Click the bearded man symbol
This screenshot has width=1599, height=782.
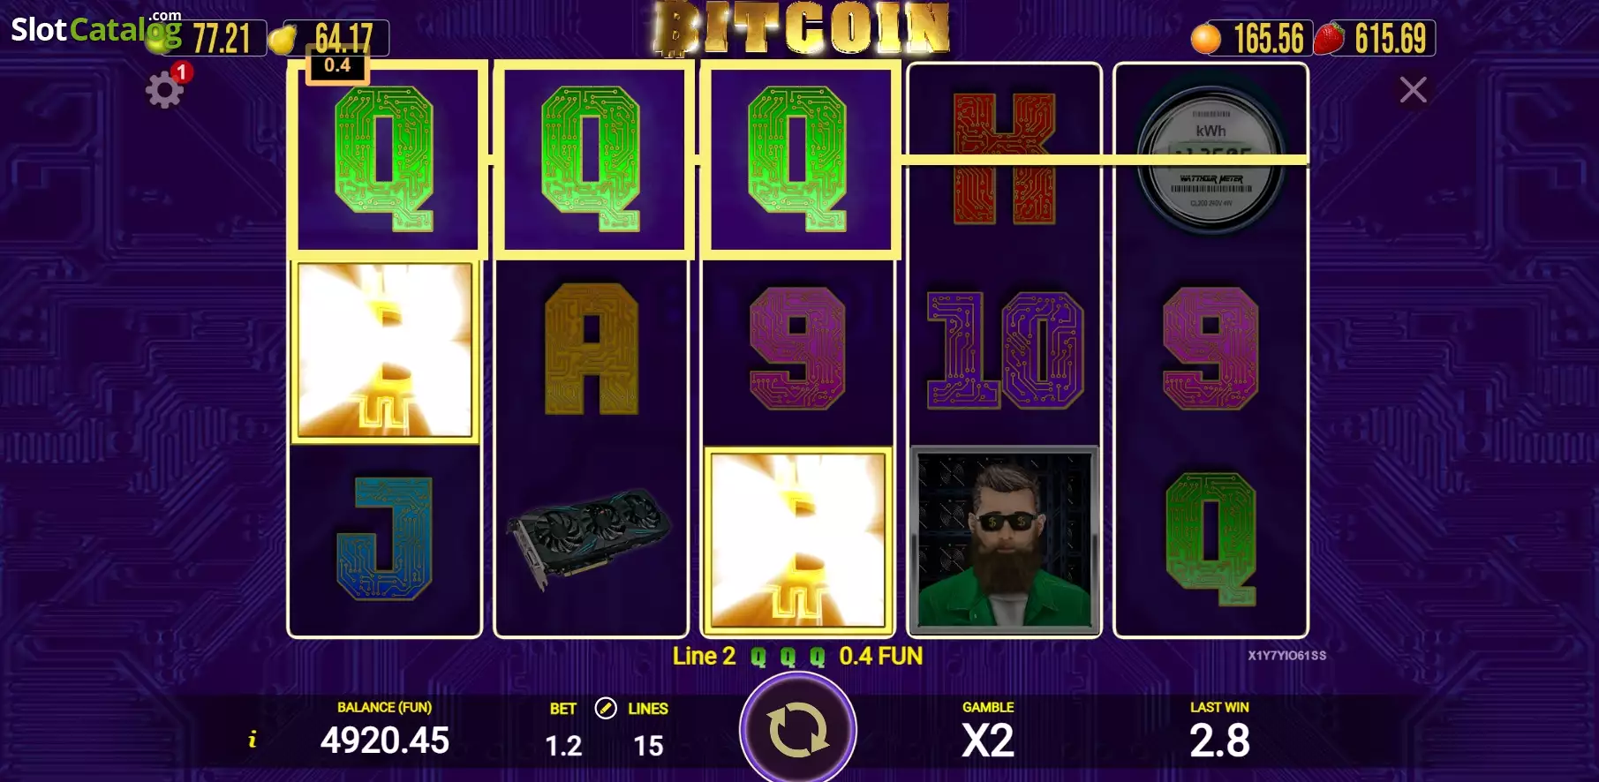[1004, 539]
